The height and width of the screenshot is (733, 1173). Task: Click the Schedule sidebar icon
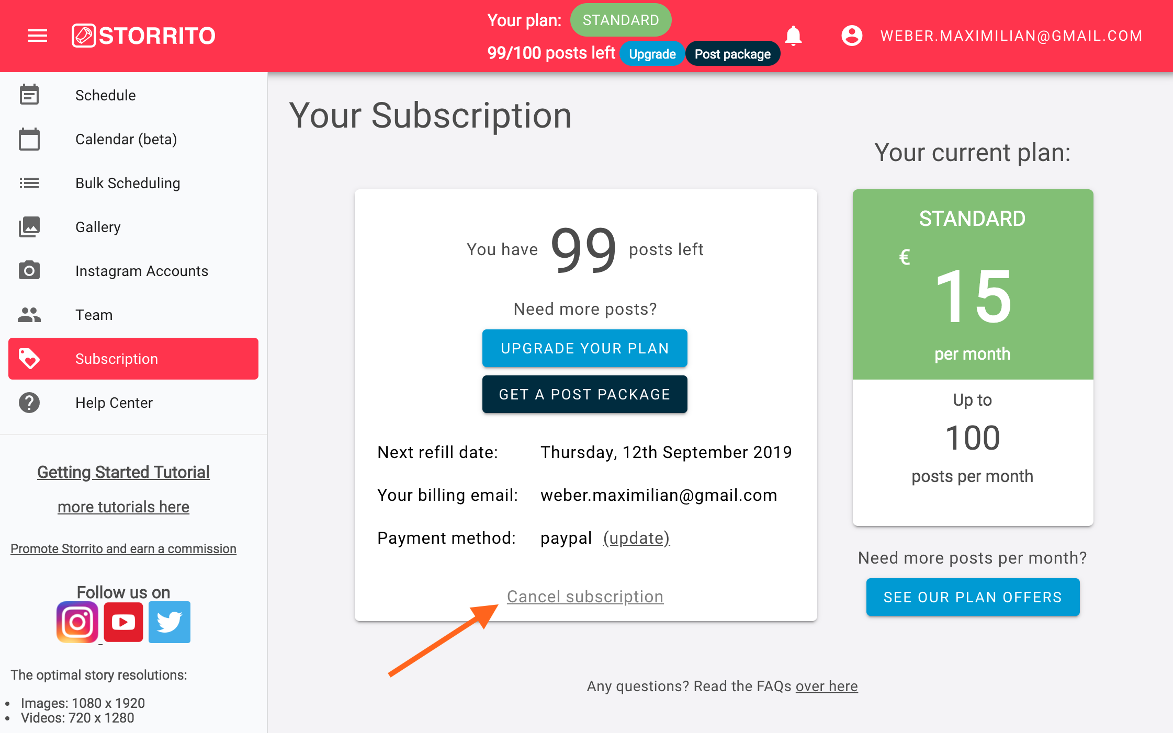(x=30, y=95)
